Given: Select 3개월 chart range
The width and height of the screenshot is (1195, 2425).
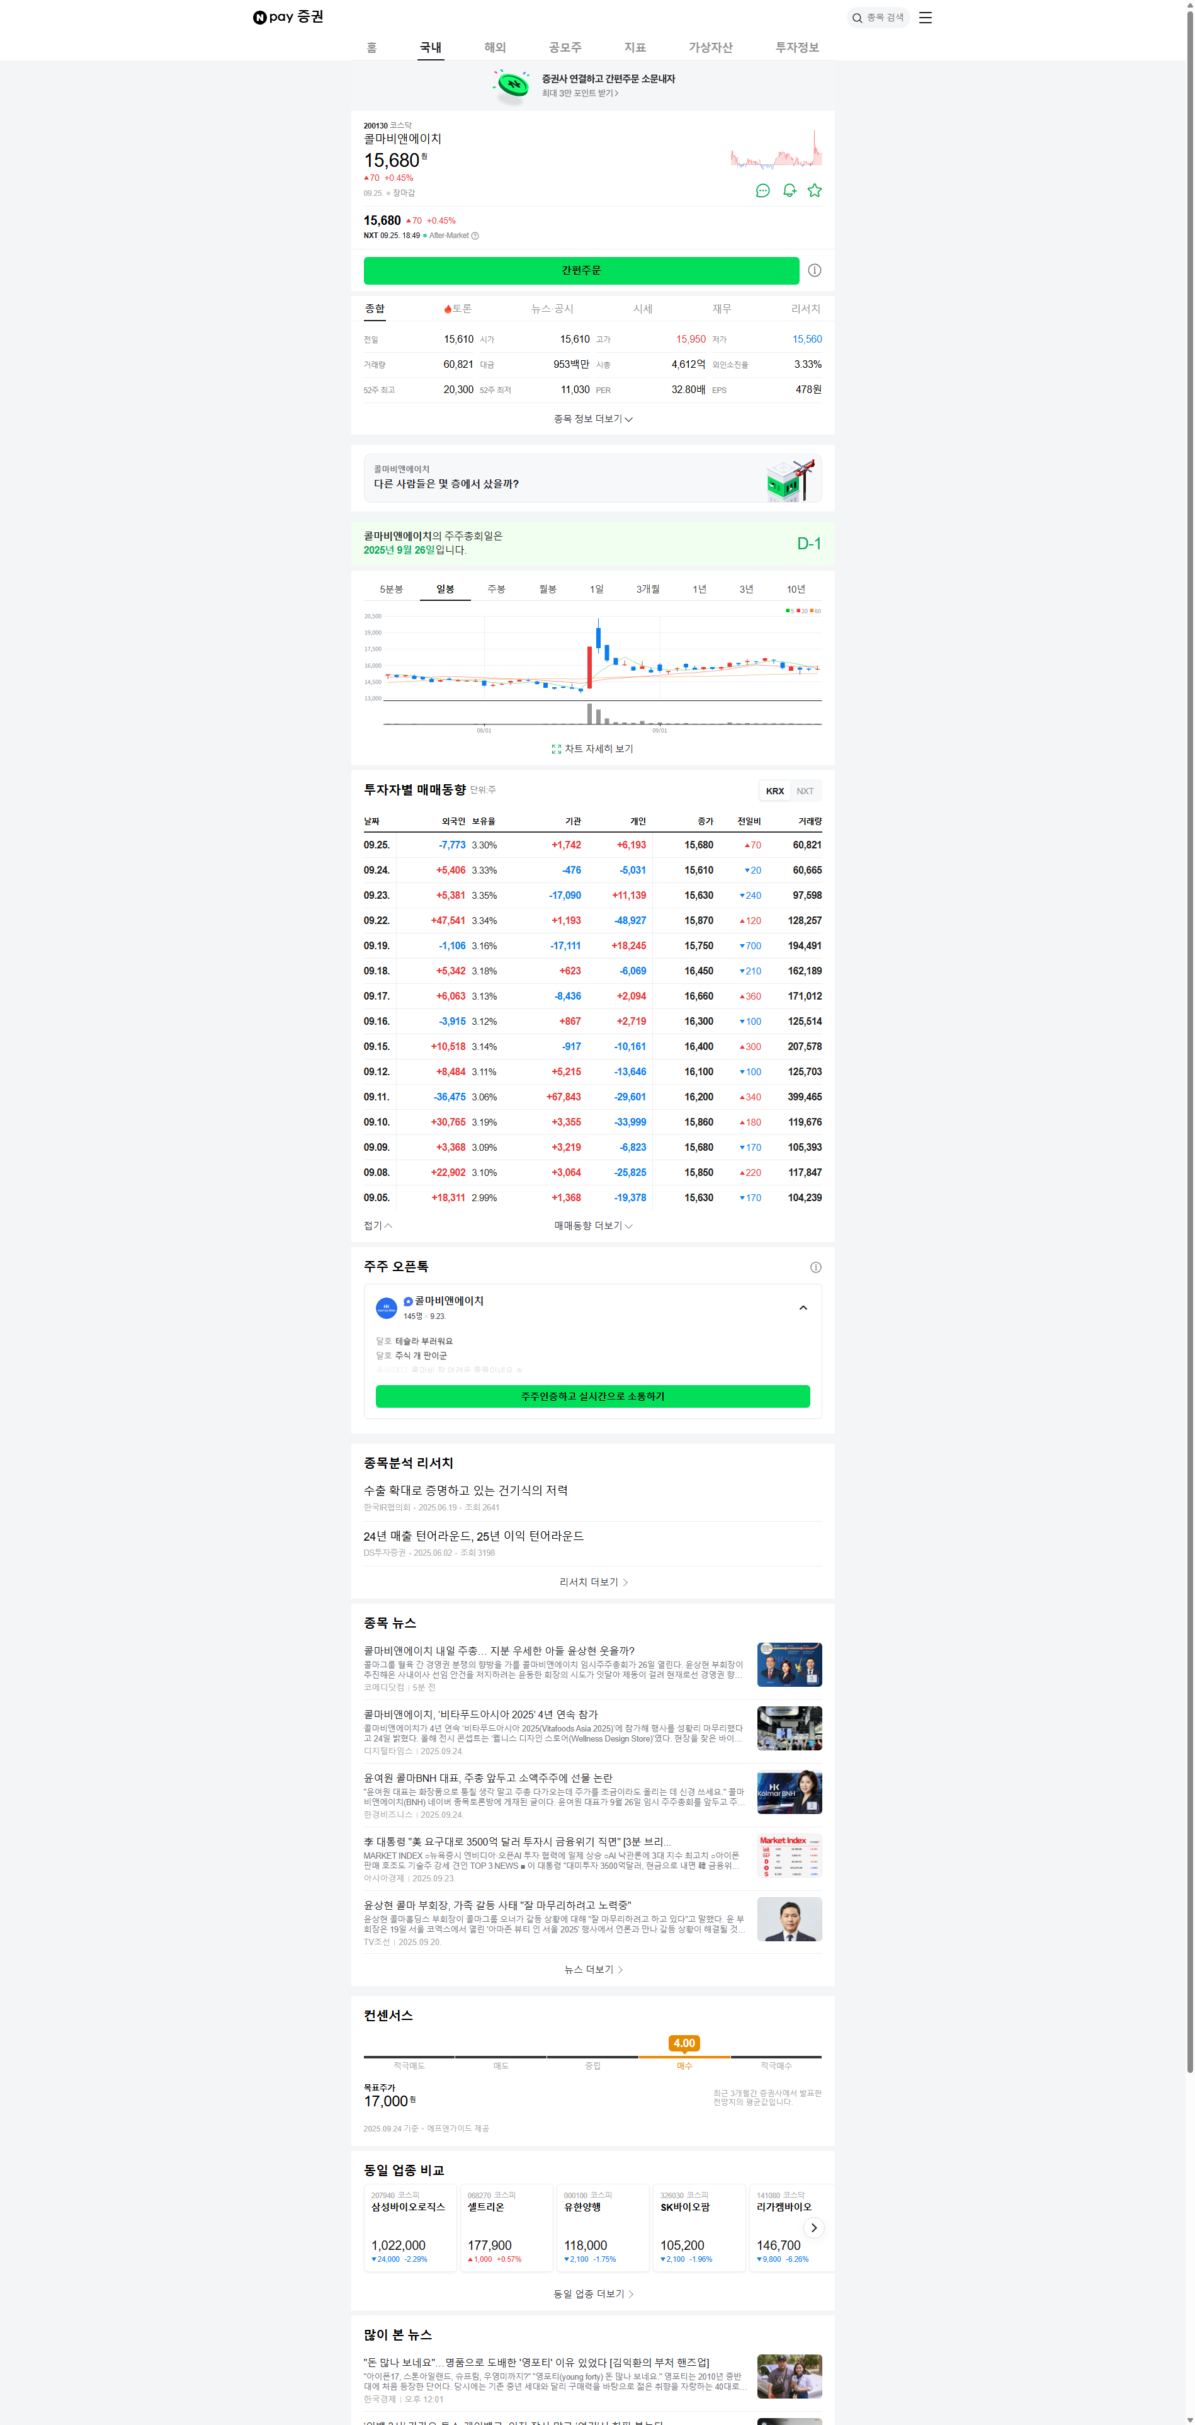Looking at the screenshot, I should point(647,590).
